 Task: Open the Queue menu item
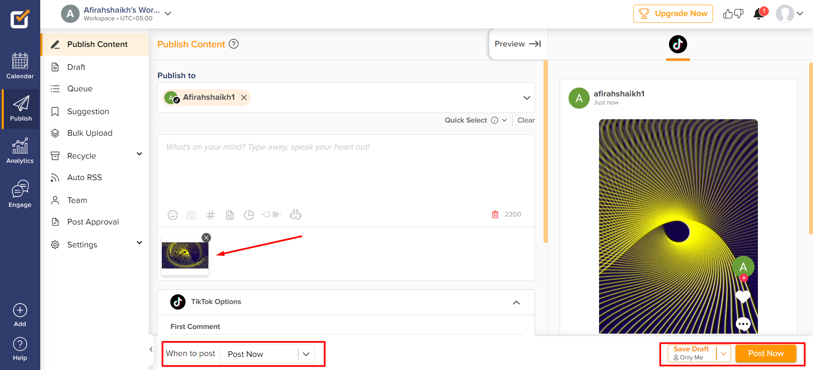pos(80,89)
